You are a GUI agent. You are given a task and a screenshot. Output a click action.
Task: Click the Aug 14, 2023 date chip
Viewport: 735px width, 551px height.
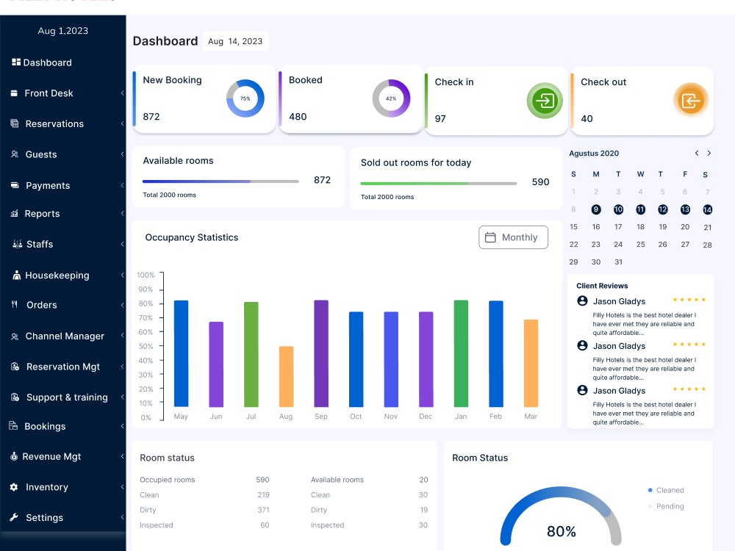click(x=235, y=41)
